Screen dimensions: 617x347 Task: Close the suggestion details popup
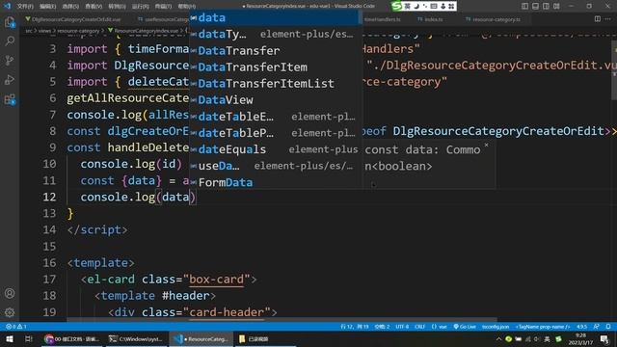pos(486,146)
